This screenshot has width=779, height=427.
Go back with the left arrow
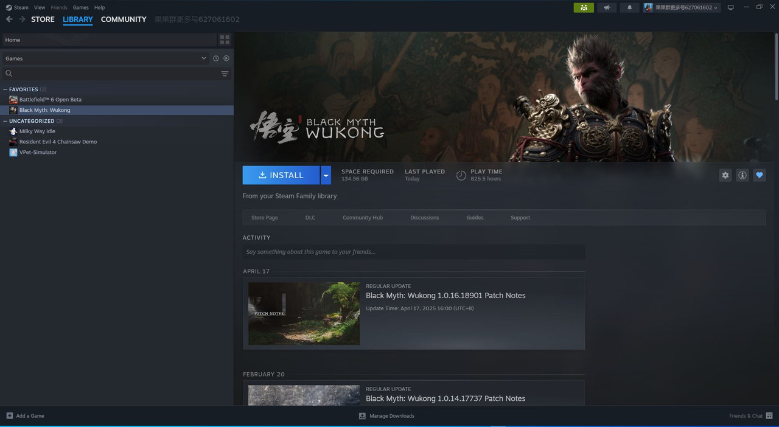click(9, 19)
